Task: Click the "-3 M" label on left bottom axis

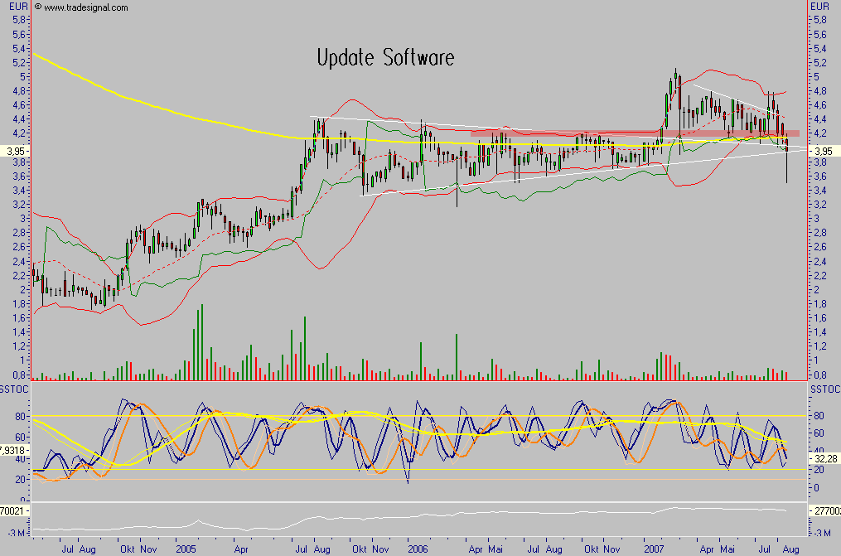Action: pos(15,533)
